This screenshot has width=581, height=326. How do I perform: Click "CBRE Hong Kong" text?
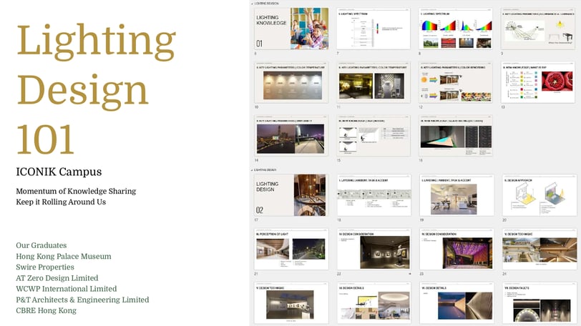(46, 310)
